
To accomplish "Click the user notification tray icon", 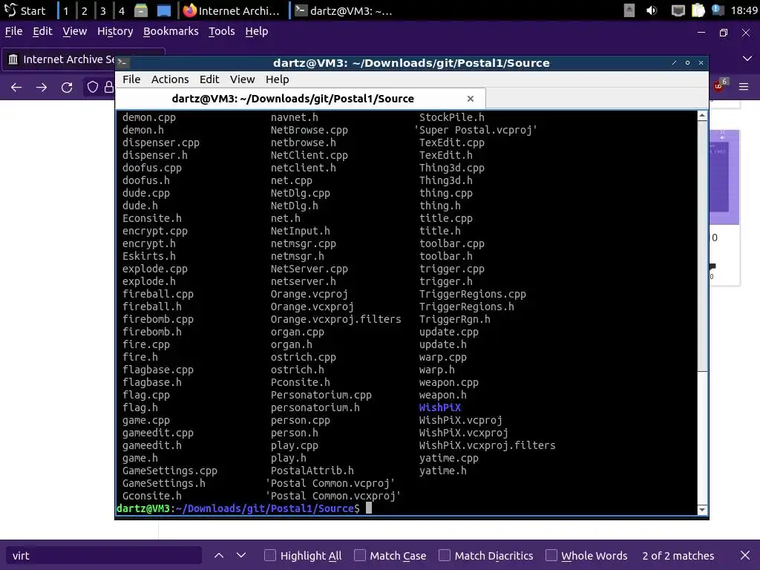I will pos(718,10).
